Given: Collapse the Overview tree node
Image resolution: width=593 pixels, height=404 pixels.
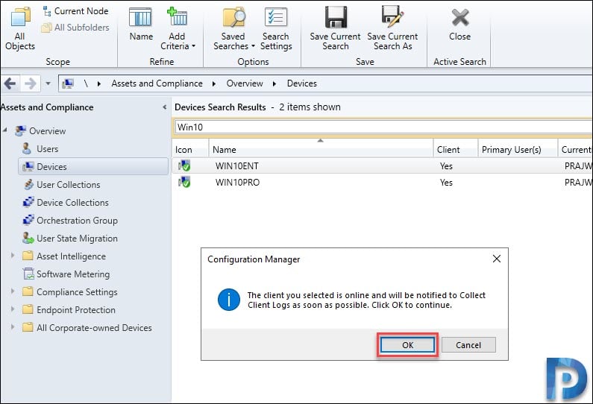Looking at the screenshot, I should pos(5,130).
